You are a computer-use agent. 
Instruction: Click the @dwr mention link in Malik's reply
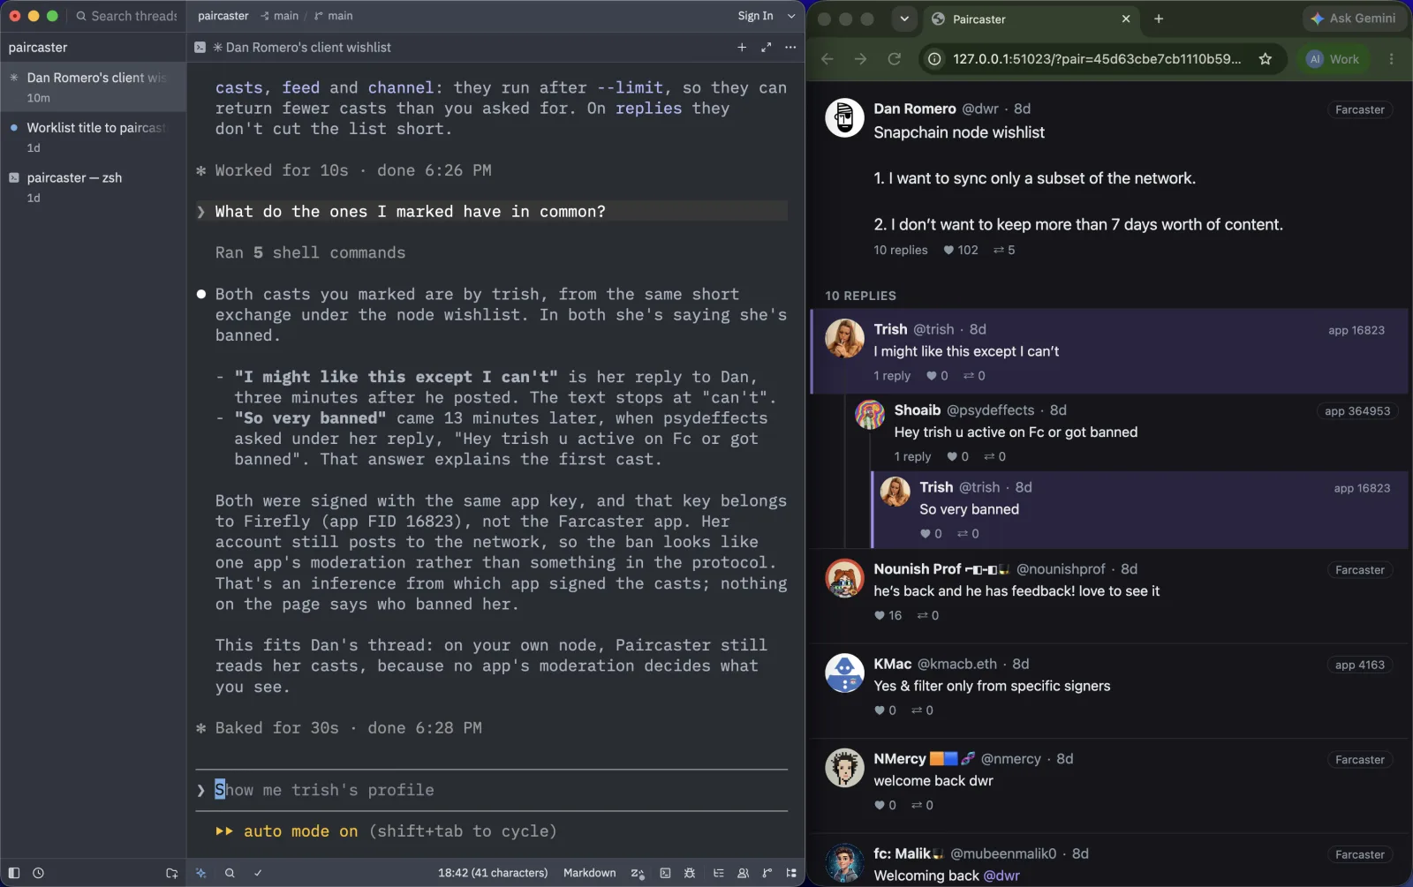pyautogui.click(x=1001, y=876)
